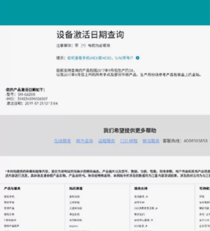Click the activation date value starting with 2019
210x231 pixels.
coord(41,103)
